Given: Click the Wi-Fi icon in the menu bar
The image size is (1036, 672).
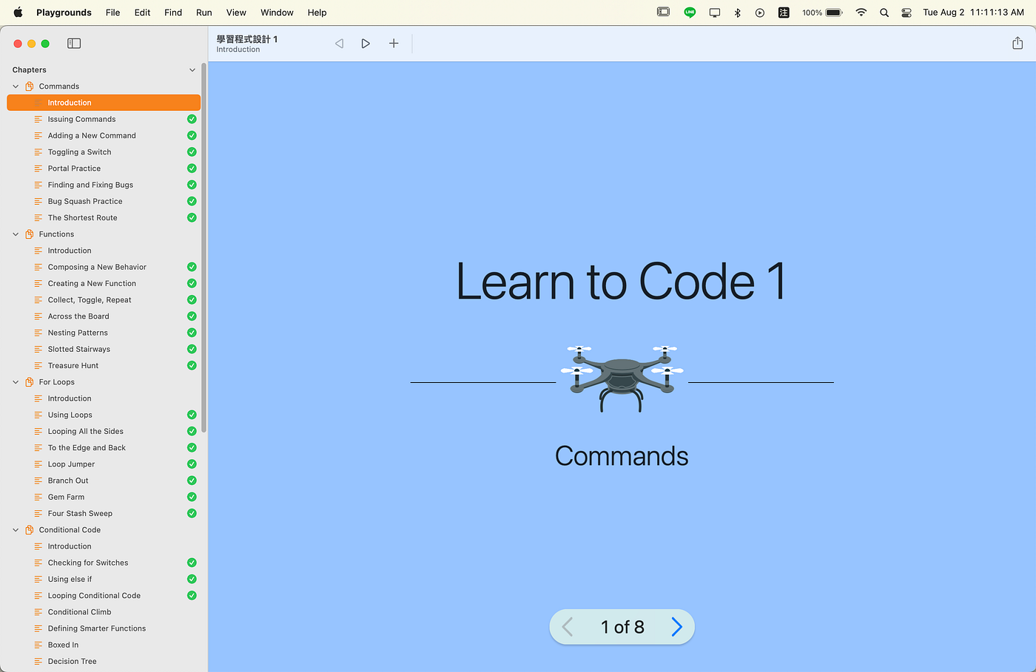Looking at the screenshot, I should [x=861, y=12].
